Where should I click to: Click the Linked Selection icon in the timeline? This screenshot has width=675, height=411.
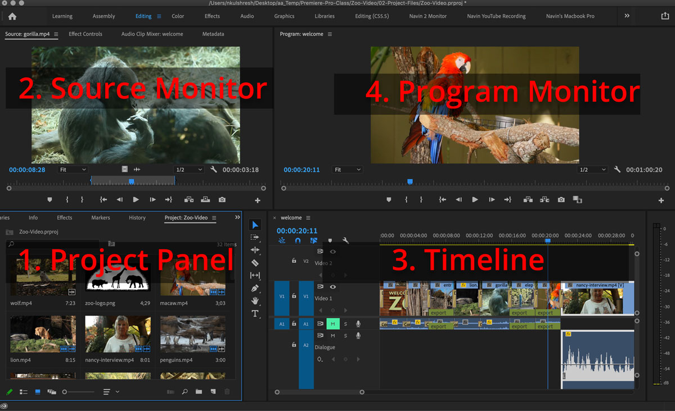pos(314,240)
